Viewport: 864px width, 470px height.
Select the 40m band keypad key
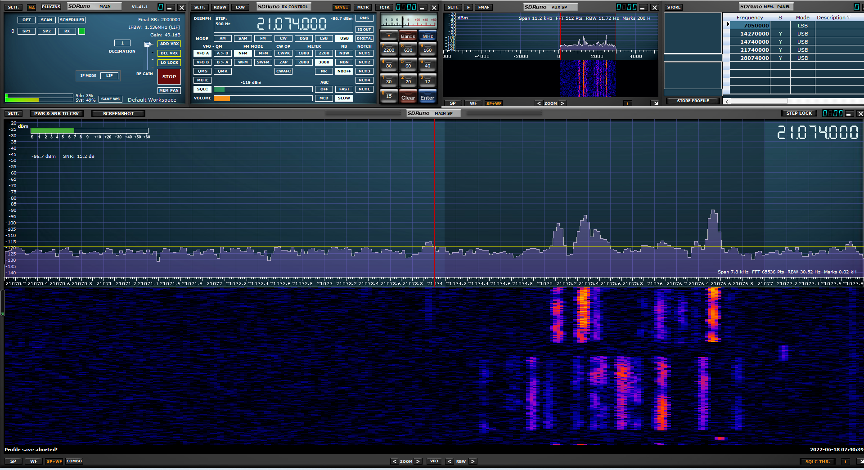427,64
